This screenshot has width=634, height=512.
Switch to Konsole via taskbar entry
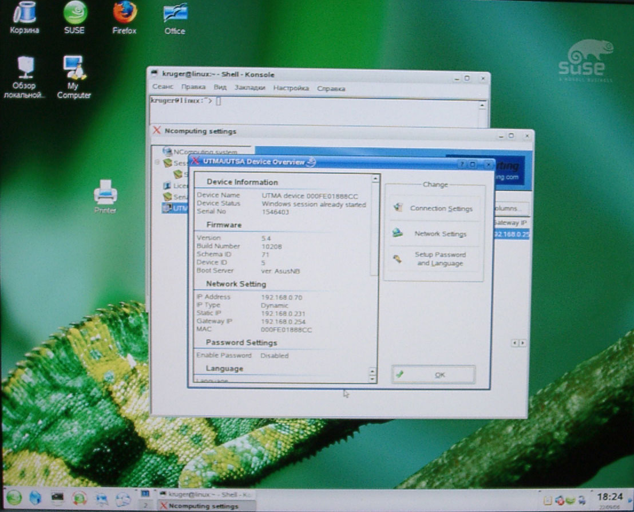205,494
